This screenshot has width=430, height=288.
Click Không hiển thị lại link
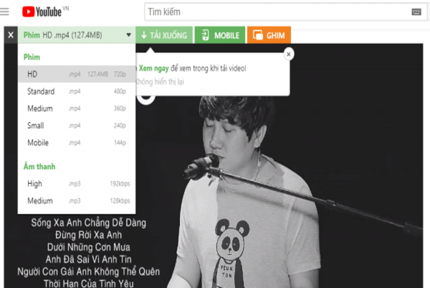pyautogui.click(x=160, y=82)
